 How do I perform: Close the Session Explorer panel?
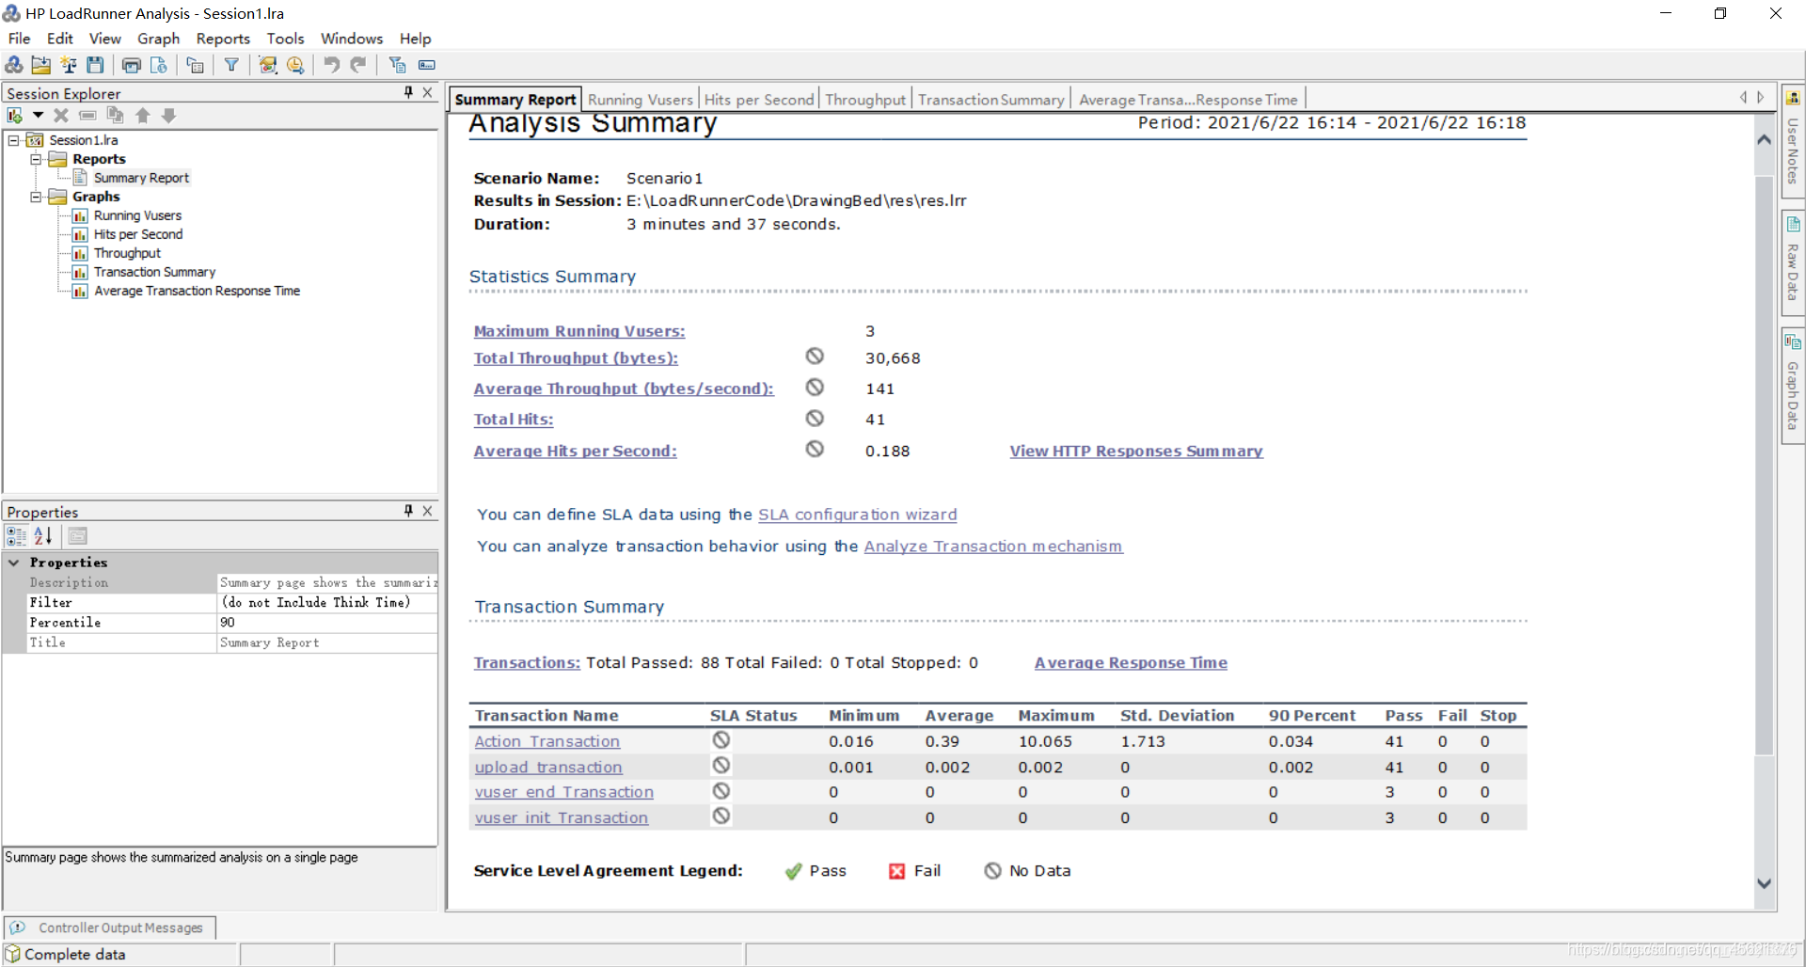tap(428, 92)
